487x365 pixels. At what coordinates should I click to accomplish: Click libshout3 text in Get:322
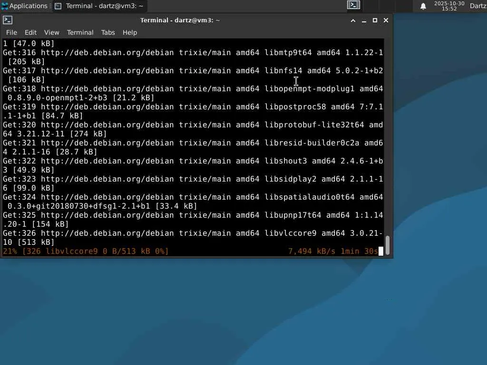(286, 161)
